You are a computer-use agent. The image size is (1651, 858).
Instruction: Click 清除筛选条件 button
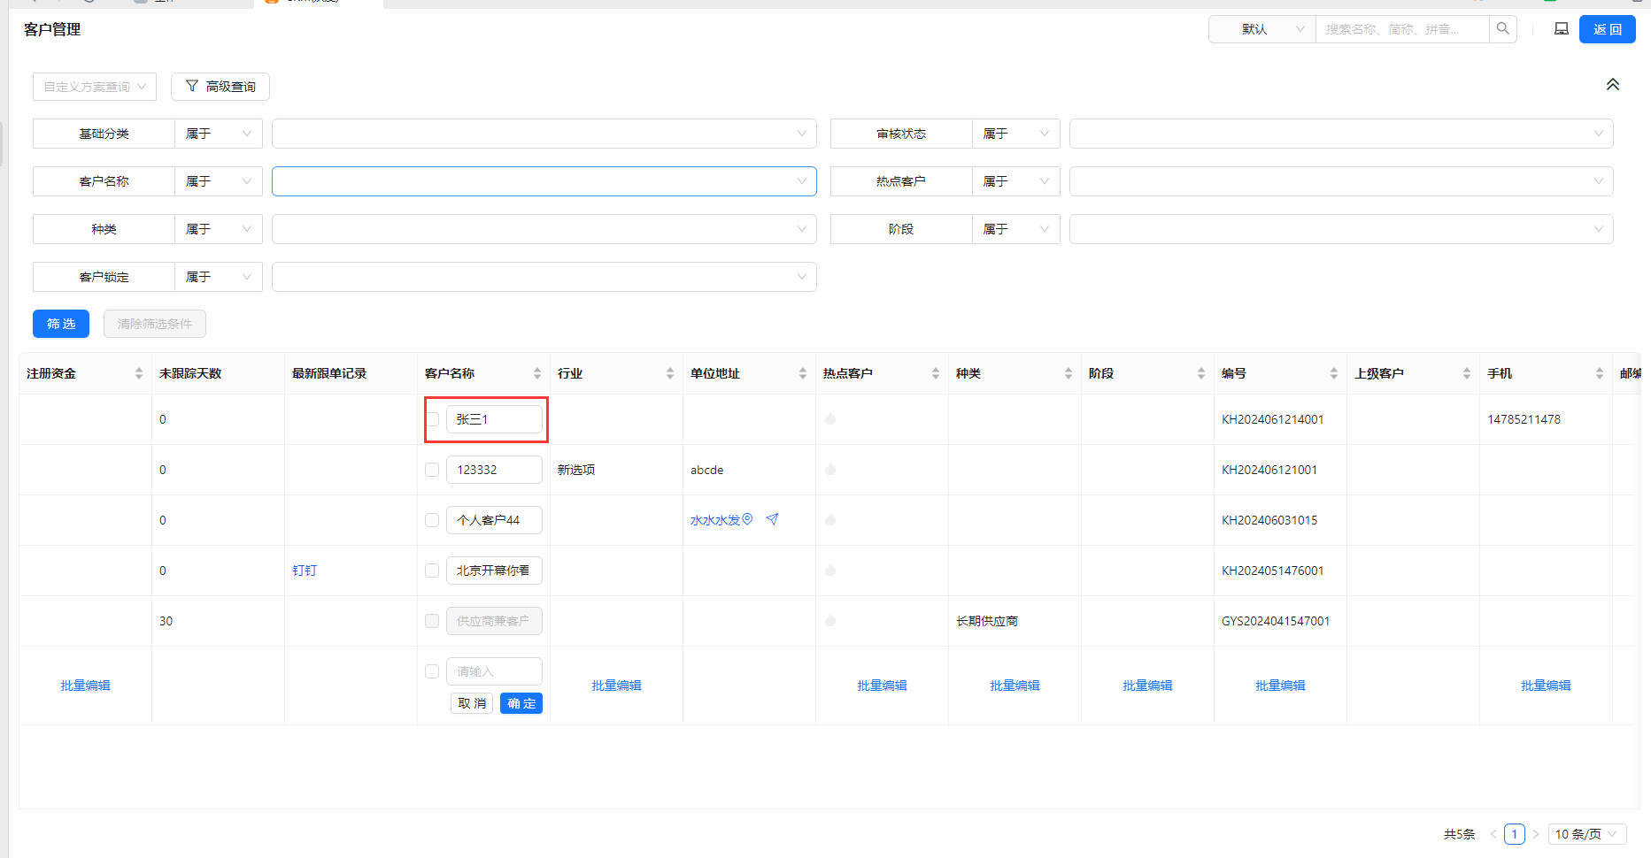tap(155, 324)
